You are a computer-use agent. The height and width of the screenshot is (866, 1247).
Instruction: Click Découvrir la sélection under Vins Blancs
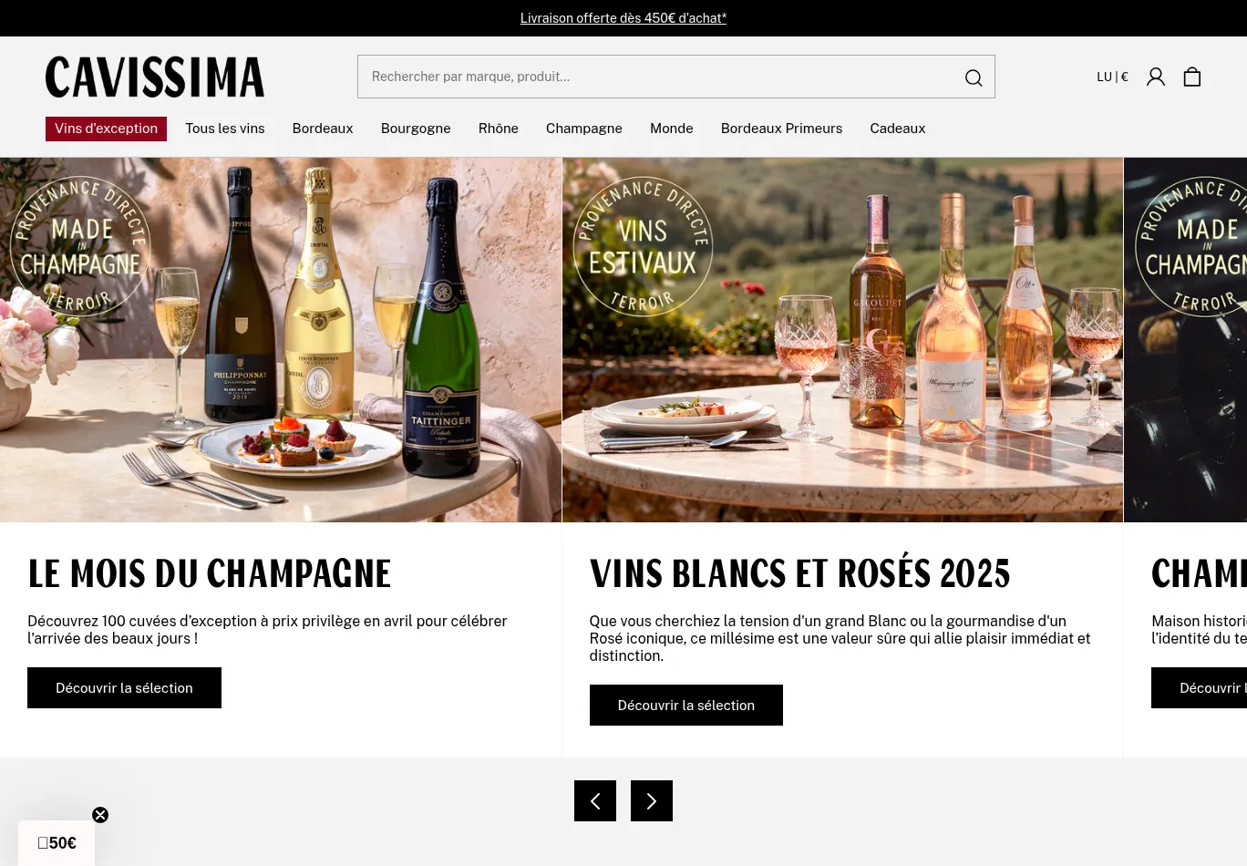tap(686, 705)
